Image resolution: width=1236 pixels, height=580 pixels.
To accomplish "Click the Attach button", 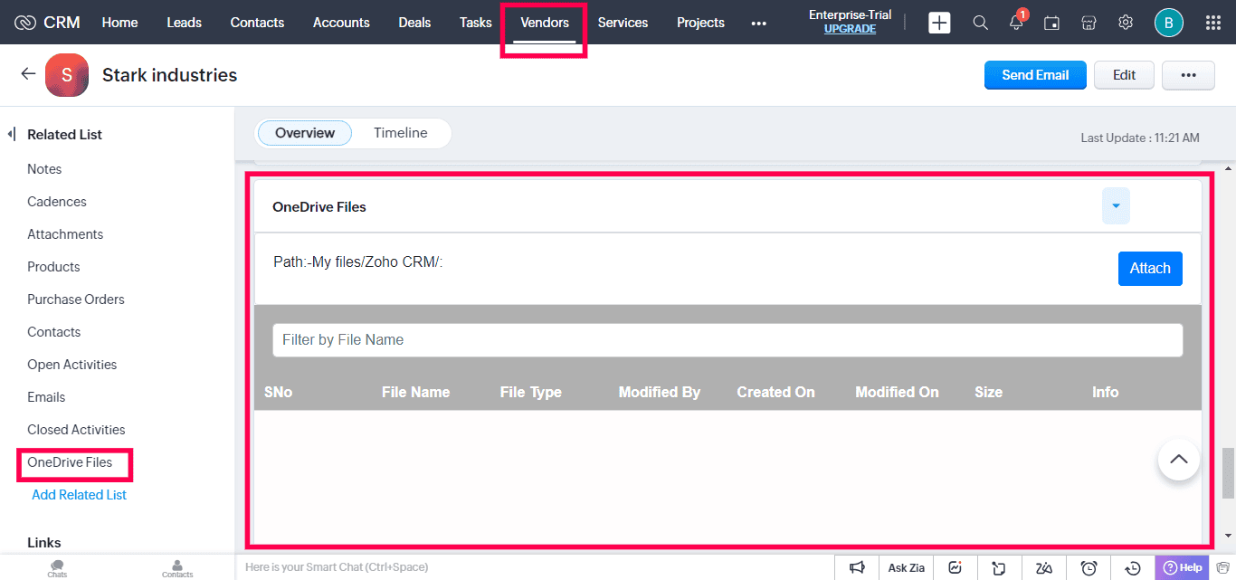I will tap(1150, 269).
